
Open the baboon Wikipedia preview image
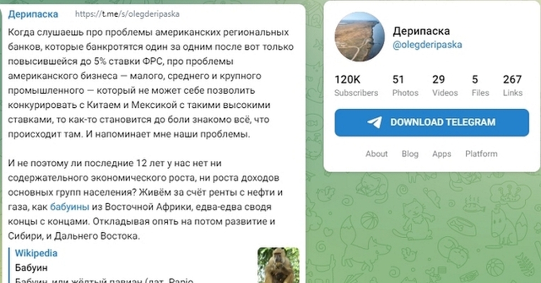click(278, 265)
